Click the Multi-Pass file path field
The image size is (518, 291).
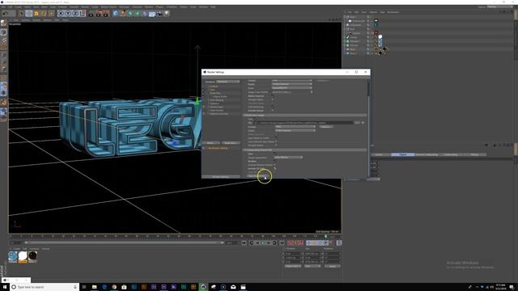pyautogui.click(x=304, y=123)
